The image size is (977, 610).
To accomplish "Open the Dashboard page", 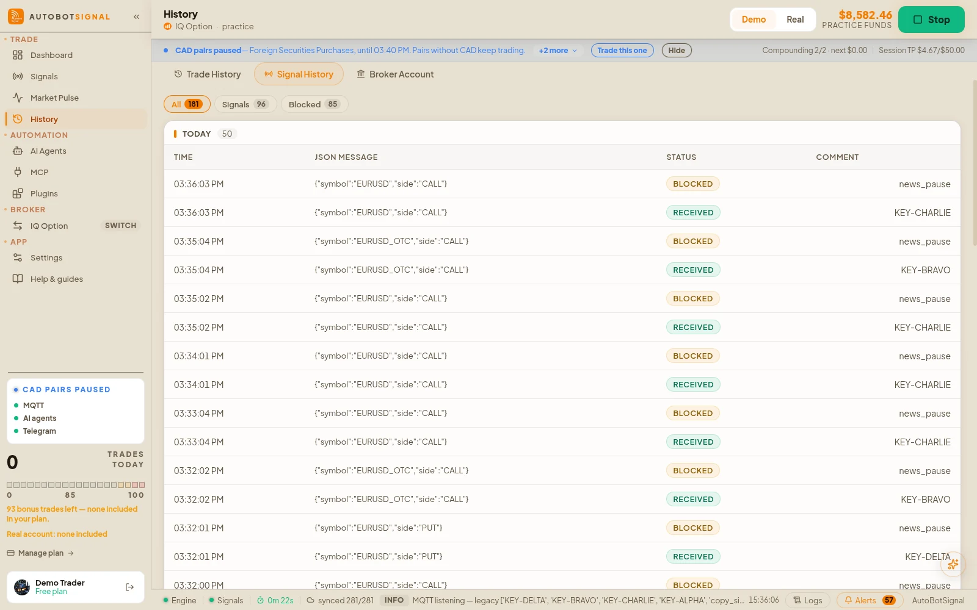I will 76,55.
